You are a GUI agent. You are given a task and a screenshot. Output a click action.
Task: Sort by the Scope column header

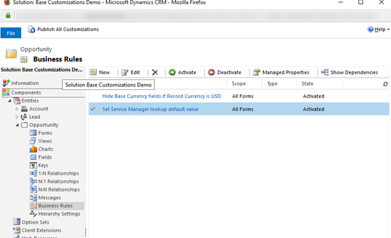(239, 84)
